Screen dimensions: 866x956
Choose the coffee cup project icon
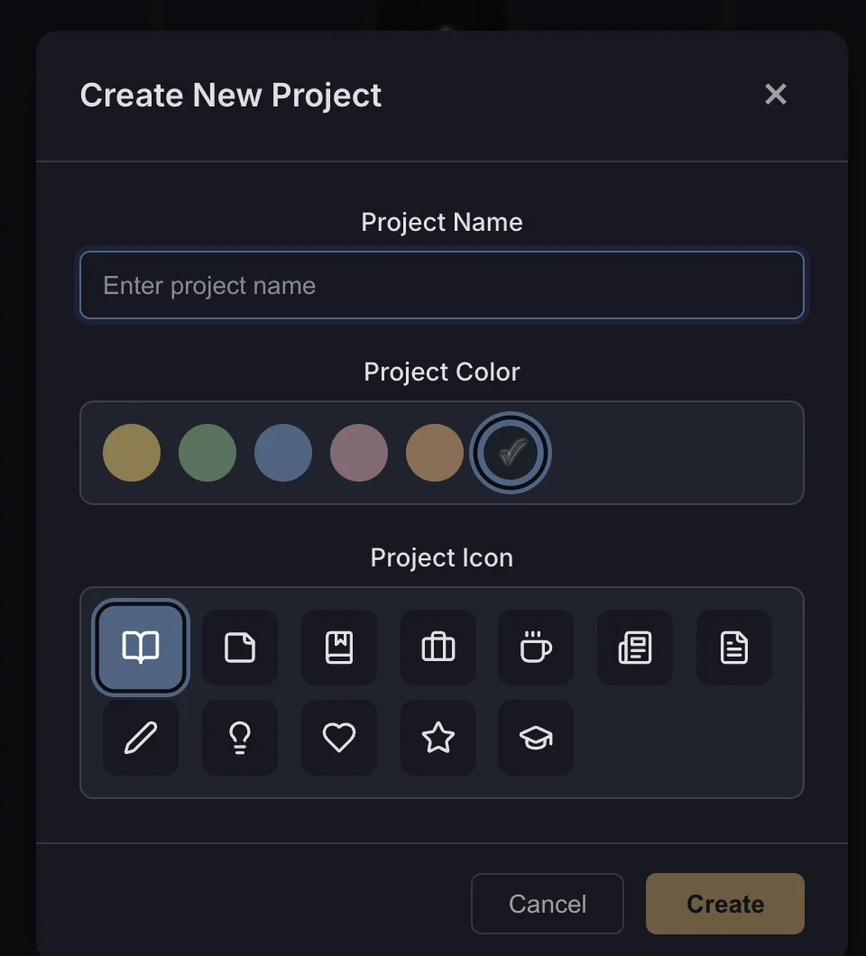[x=536, y=648]
